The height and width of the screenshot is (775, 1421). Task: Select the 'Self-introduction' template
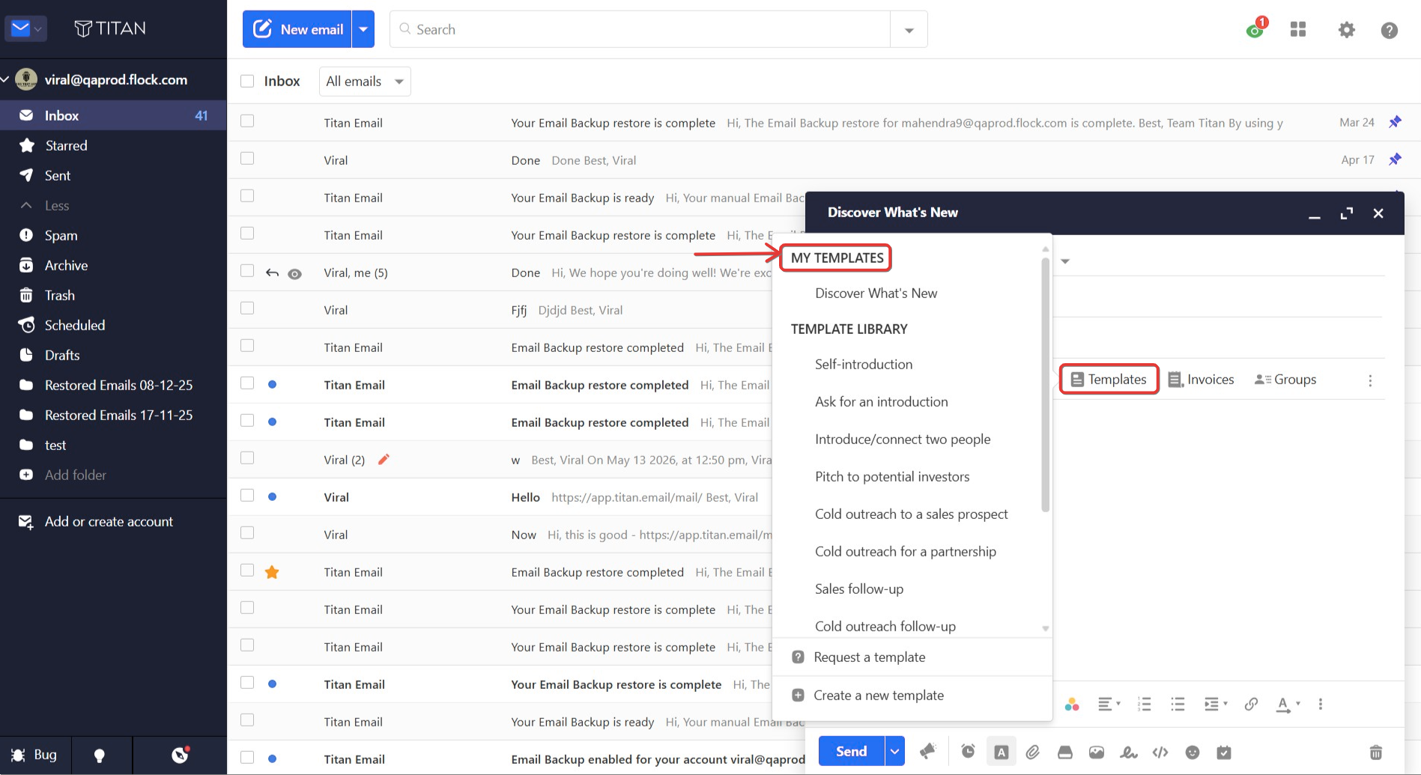coord(864,365)
